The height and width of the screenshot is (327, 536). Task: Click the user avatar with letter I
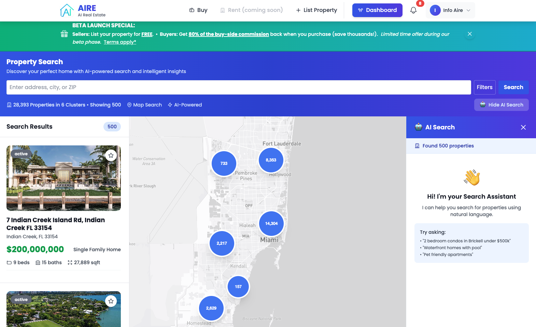click(x=435, y=10)
